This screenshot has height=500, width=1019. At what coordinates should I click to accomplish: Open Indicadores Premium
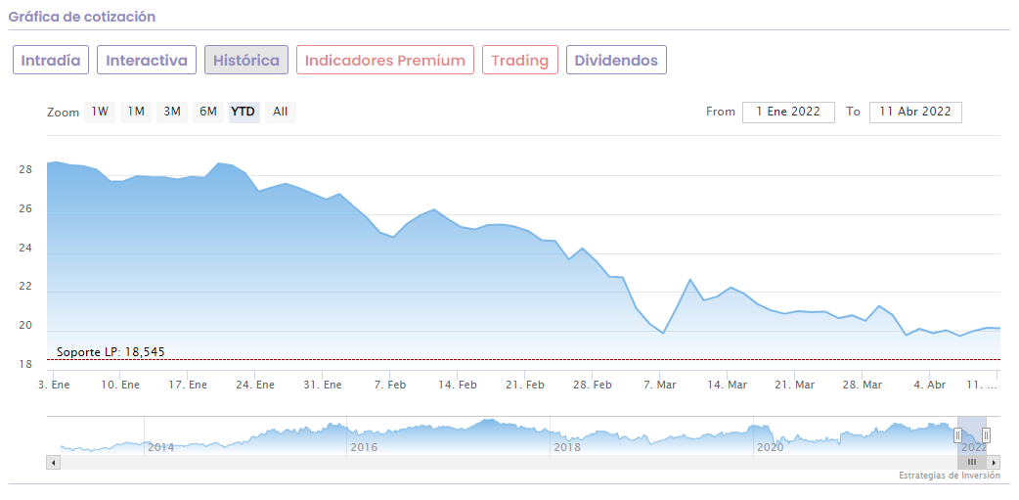click(x=385, y=61)
